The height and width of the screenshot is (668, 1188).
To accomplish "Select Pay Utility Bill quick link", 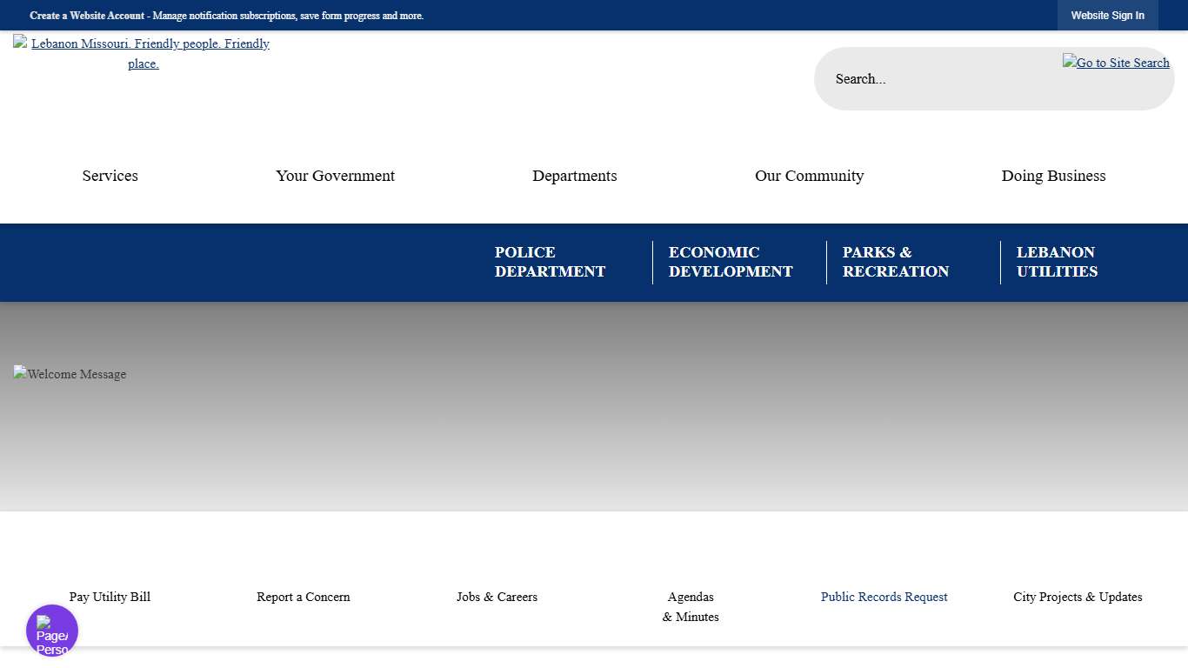I will coord(110,597).
